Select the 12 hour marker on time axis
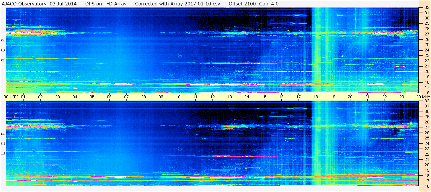 212,97
